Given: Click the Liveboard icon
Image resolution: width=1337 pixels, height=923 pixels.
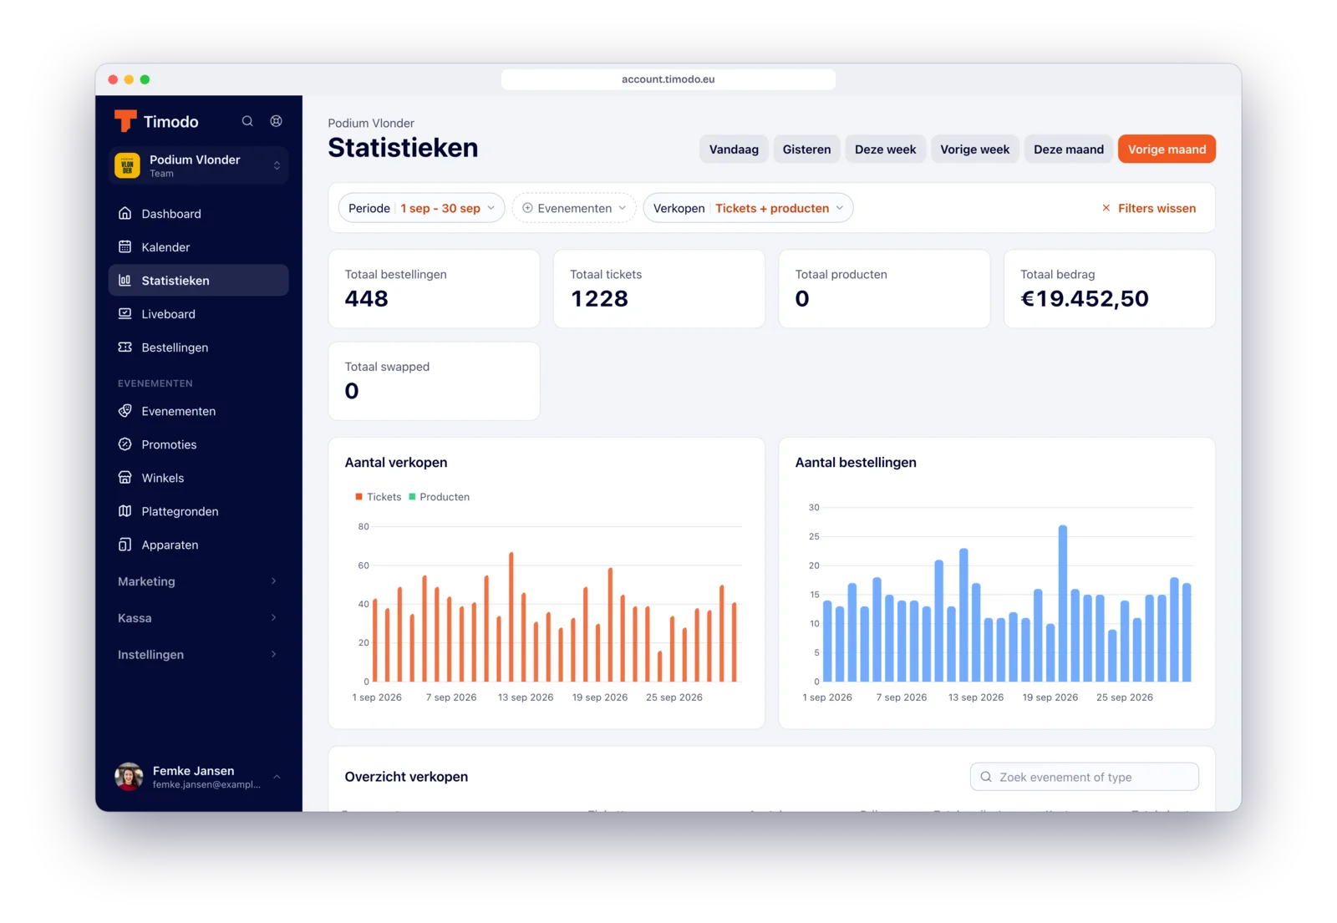Looking at the screenshot, I should pos(125,314).
